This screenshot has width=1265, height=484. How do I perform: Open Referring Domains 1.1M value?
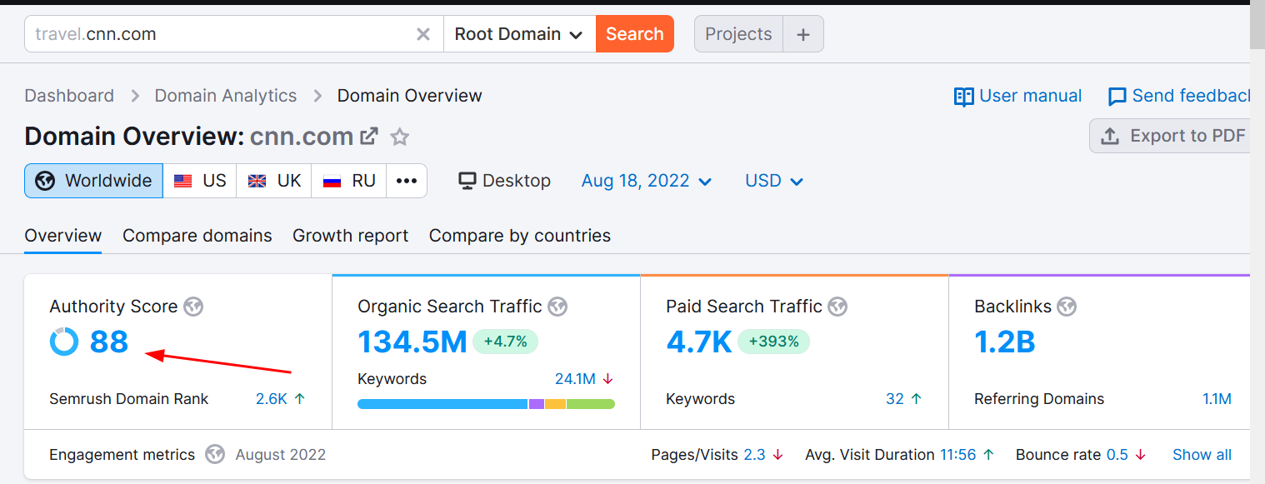coord(1217,399)
